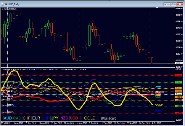Screen dimensions: 185x126
Task: Toggle the CHF currency button
Action: coord(27,118)
